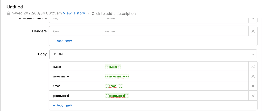Image resolution: width=263 pixels, height=111 pixels.
Task: Open the Body type JSON dropdown
Action: [153, 54]
